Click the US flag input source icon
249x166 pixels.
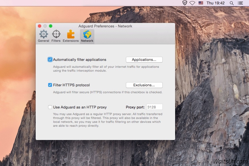[x=201, y=3]
